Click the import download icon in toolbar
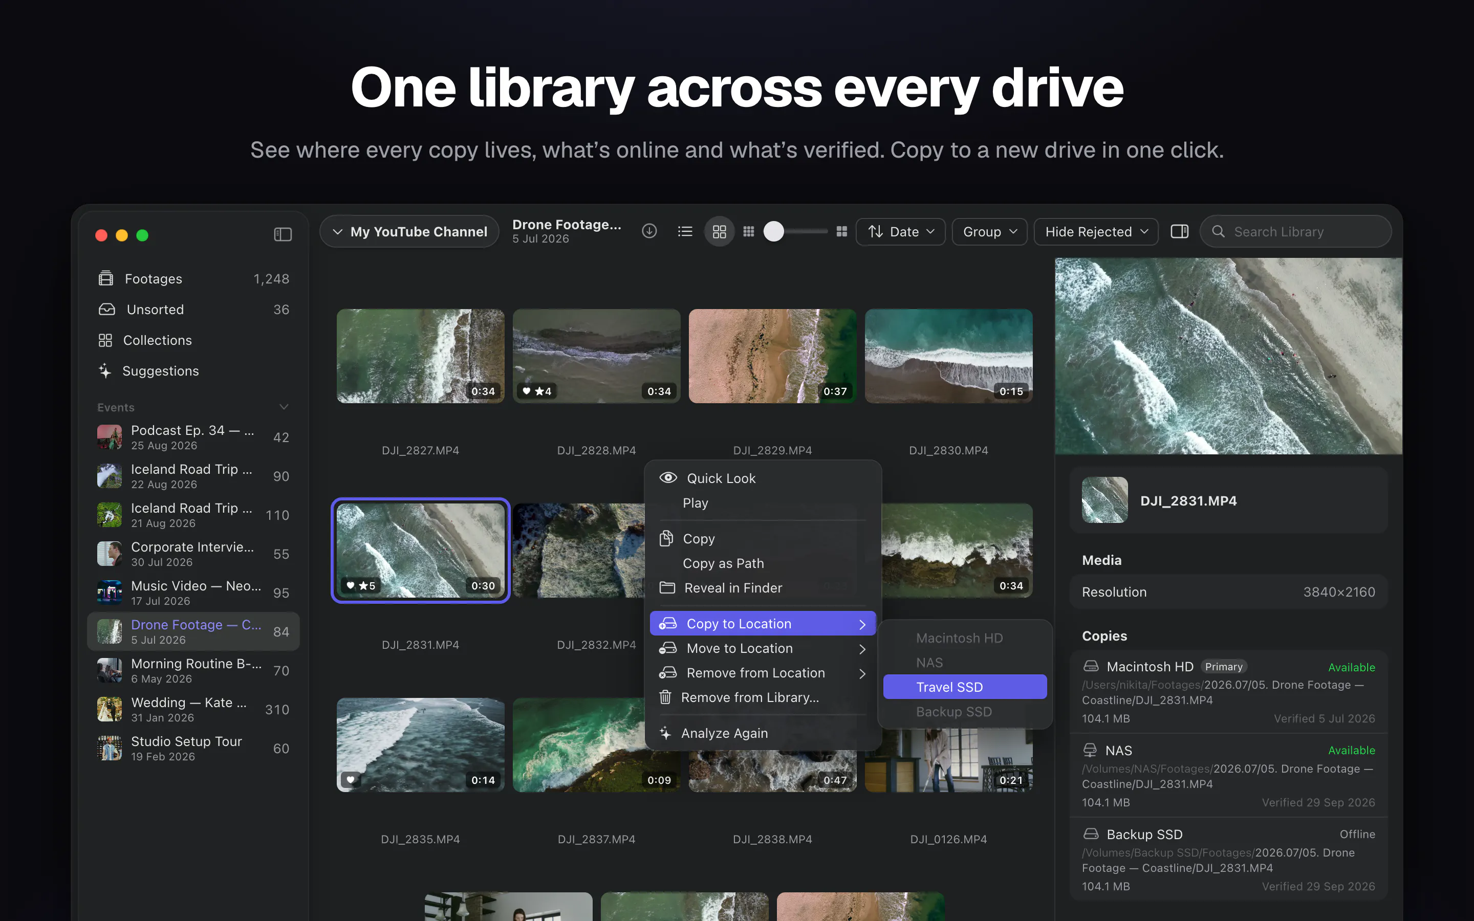 point(649,231)
